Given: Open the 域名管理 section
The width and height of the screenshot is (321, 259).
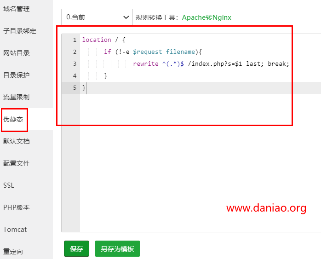Looking at the screenshot, I should tap(17, 9).
